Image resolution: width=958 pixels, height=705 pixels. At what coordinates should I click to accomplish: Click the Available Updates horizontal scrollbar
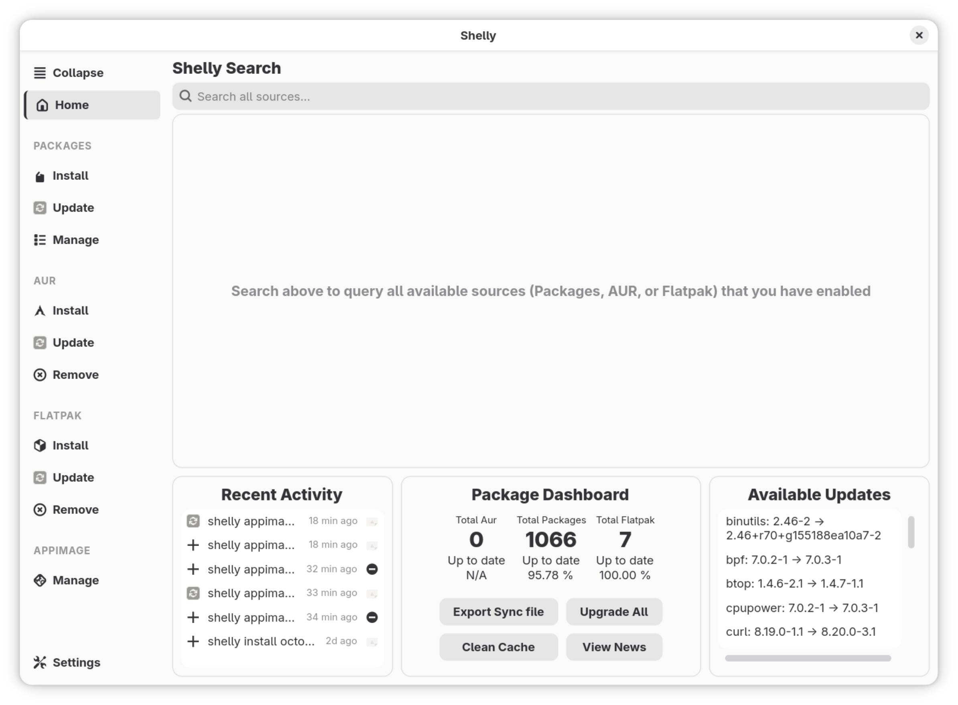pos(808,658)
